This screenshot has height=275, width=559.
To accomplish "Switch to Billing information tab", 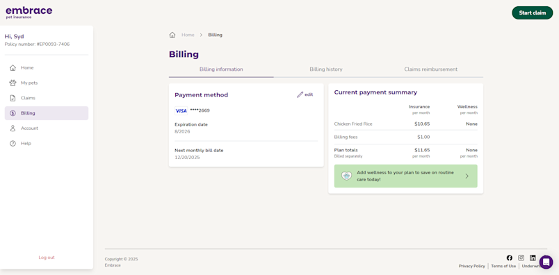I will (x=221, y=69).
